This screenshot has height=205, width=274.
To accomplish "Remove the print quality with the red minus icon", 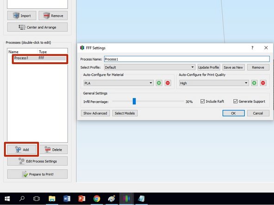I will (x=263, y=83).
